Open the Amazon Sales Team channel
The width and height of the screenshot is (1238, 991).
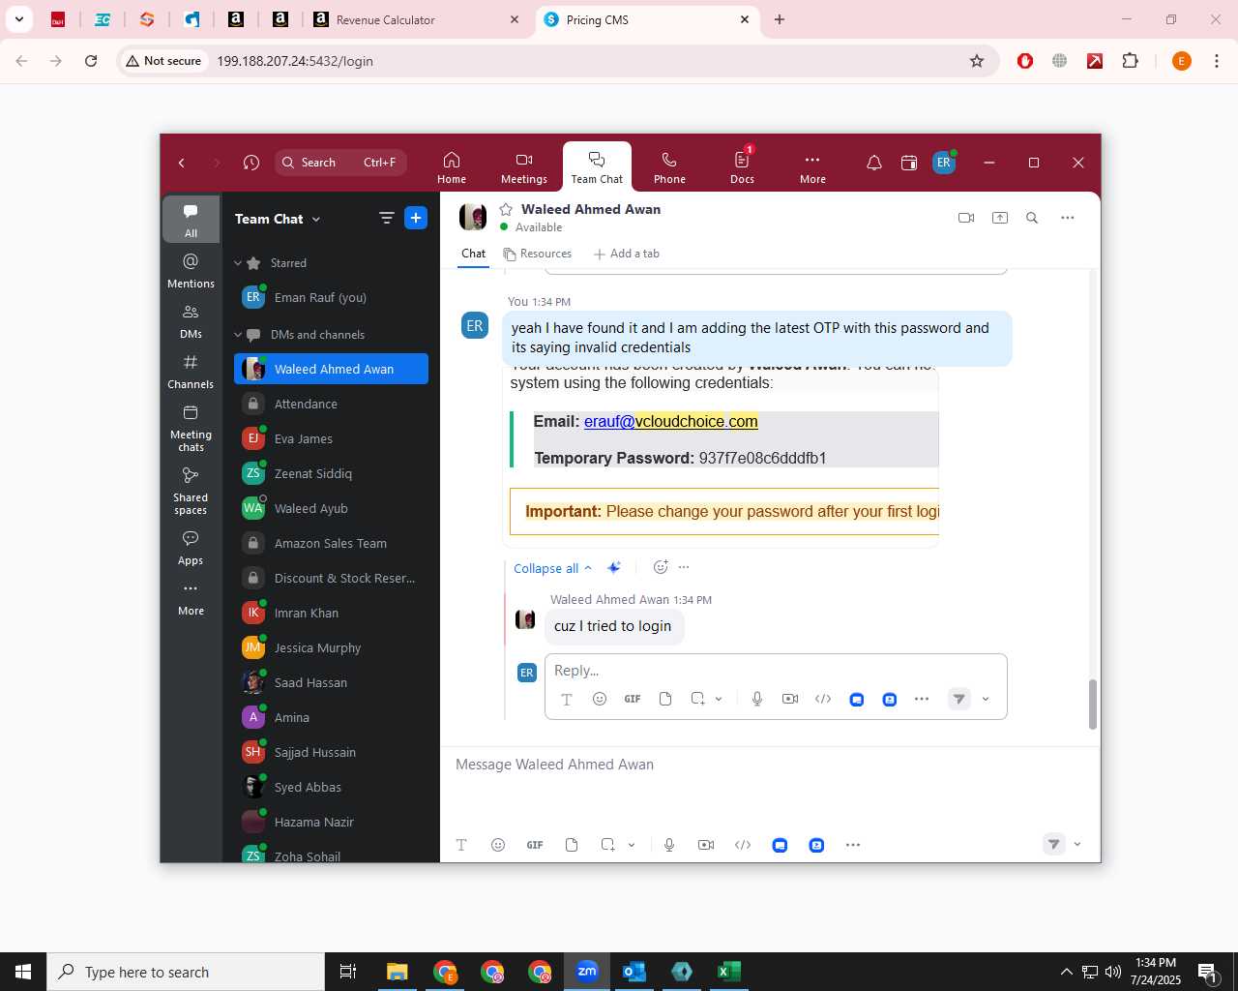pos(331,543)
